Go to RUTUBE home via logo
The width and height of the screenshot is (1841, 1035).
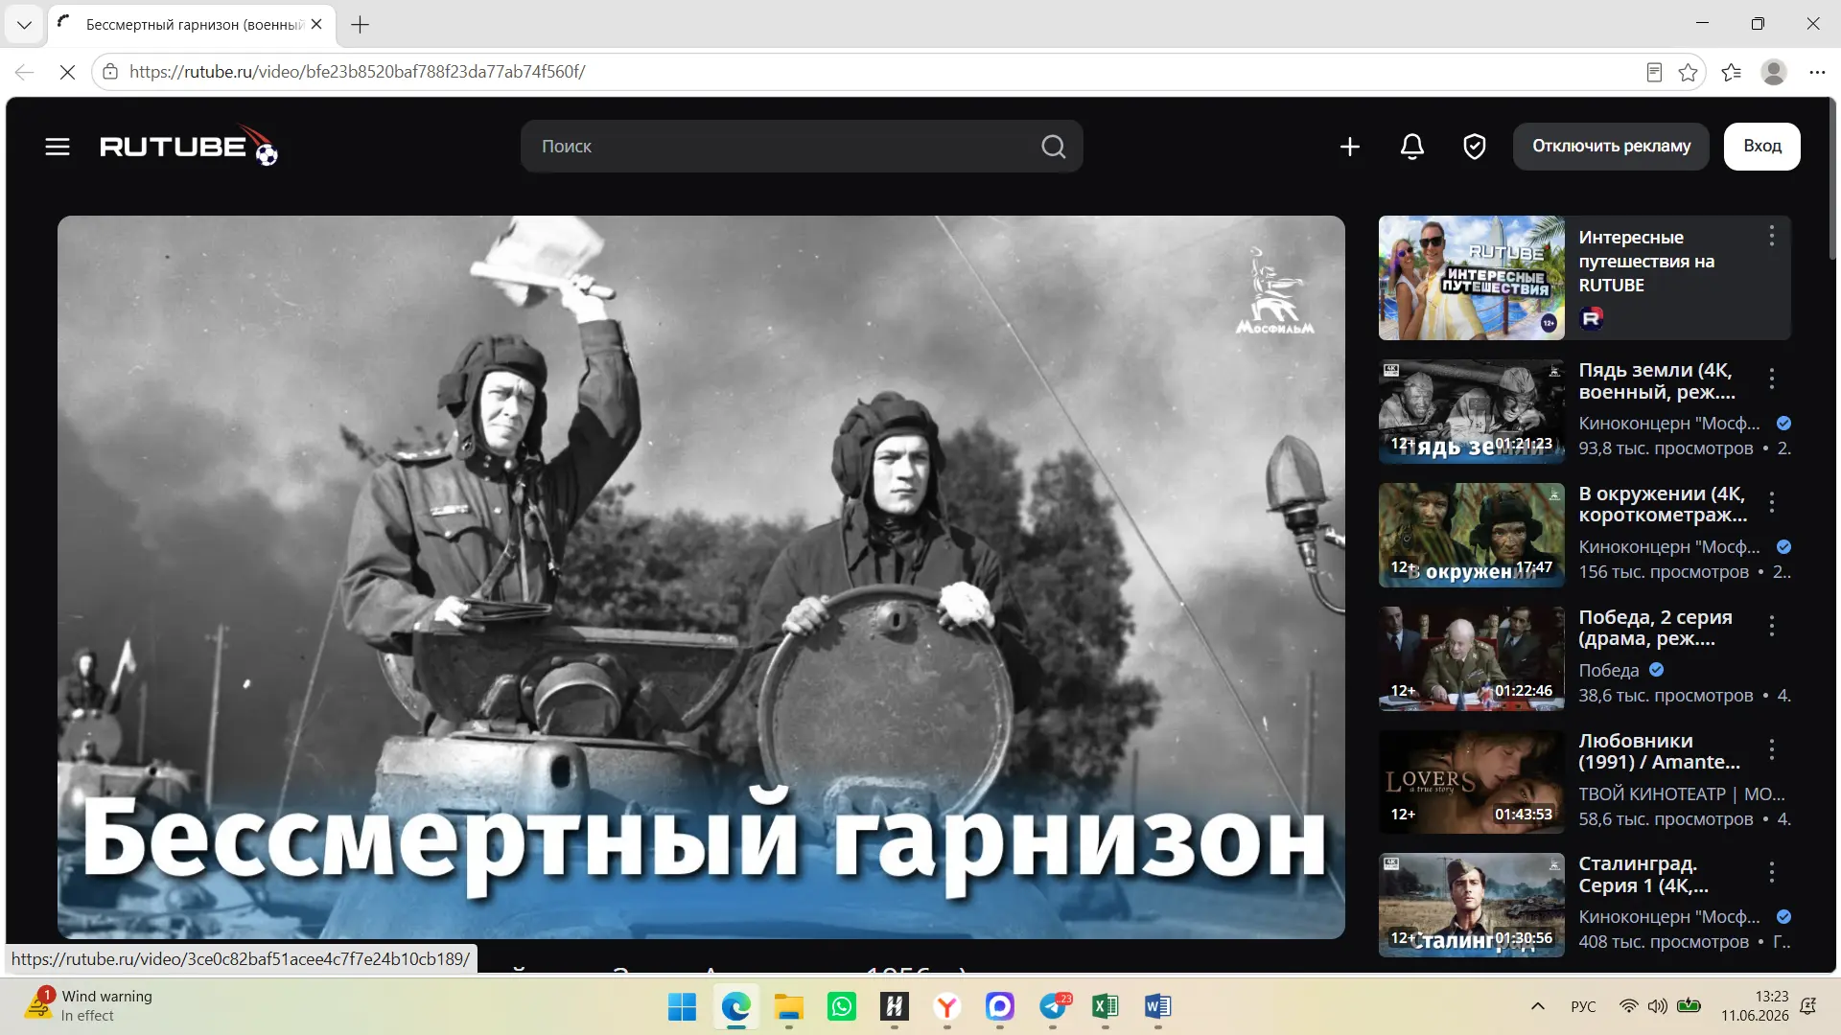pos(189,146)
